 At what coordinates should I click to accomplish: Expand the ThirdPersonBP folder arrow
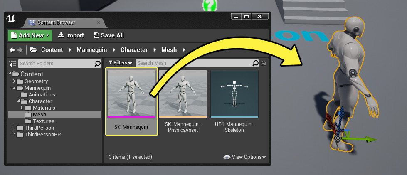14,135
